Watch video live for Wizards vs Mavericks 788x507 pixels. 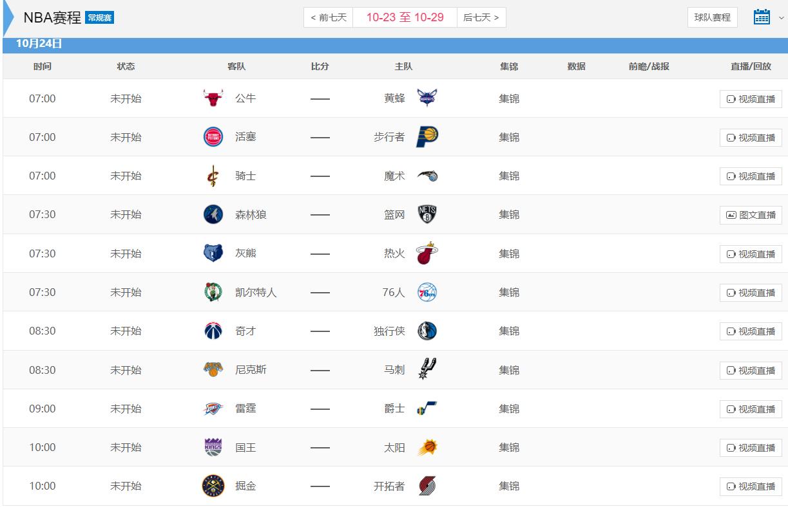[751, 331]
